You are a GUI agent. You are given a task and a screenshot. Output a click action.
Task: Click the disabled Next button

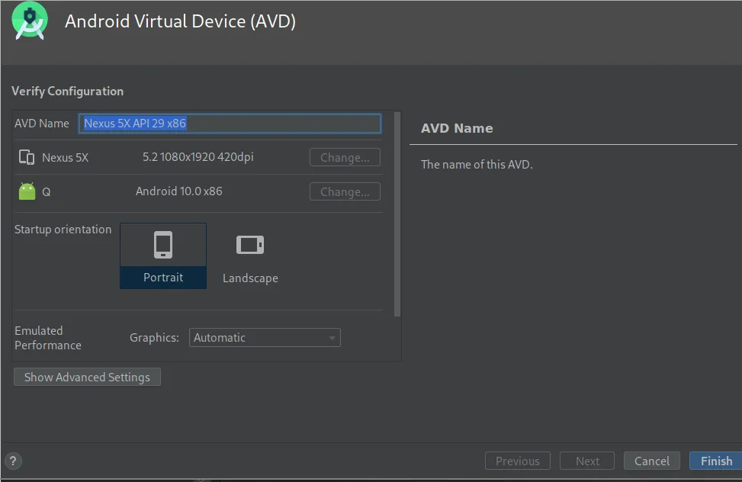[587, 461]
